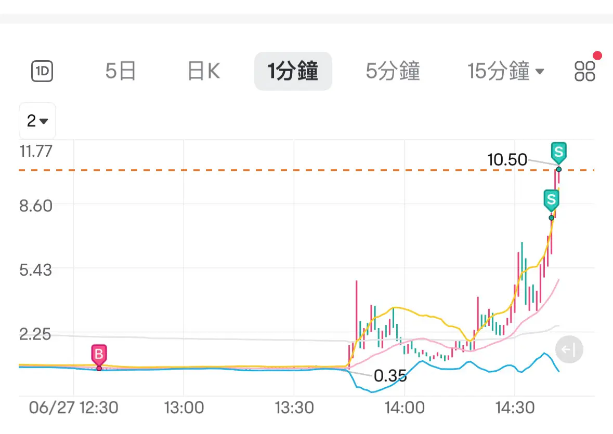Click the 13:30 time axis label
Screen dimensions: 613x434
click(294, 408)
